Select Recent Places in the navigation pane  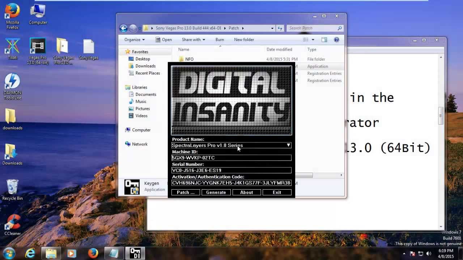coord(148,73)
